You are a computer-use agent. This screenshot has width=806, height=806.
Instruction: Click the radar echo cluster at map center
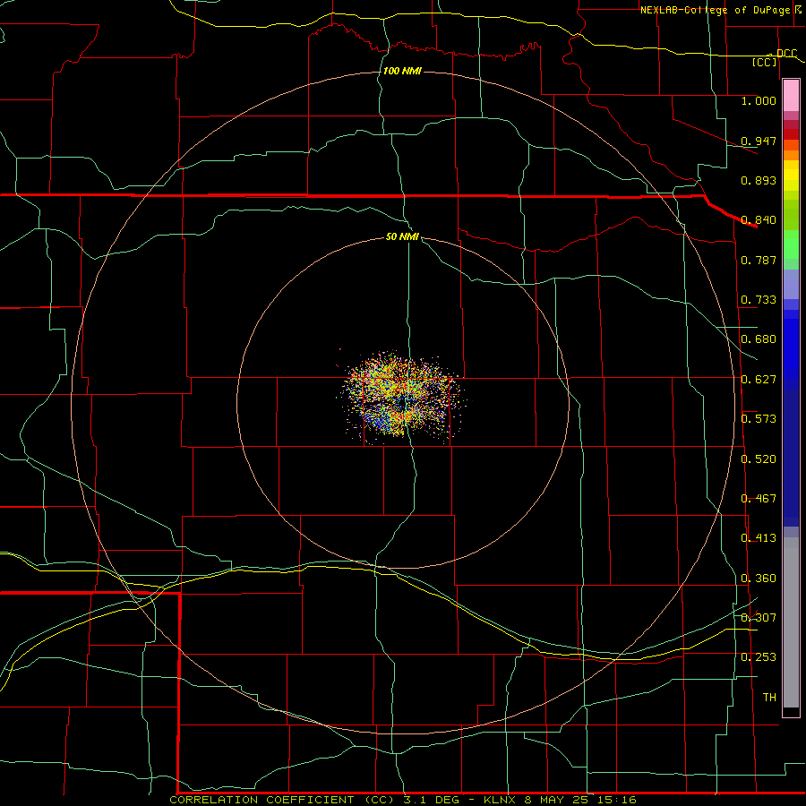402,399
